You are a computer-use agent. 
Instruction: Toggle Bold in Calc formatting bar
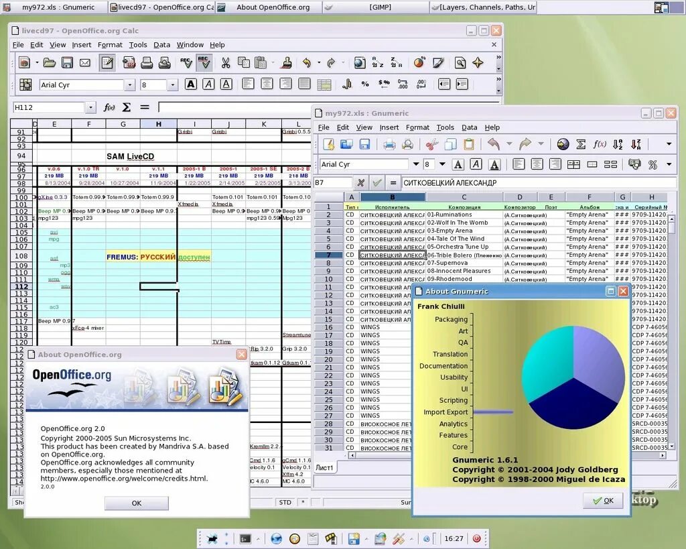pyautogui.click(x=191, y=84)
